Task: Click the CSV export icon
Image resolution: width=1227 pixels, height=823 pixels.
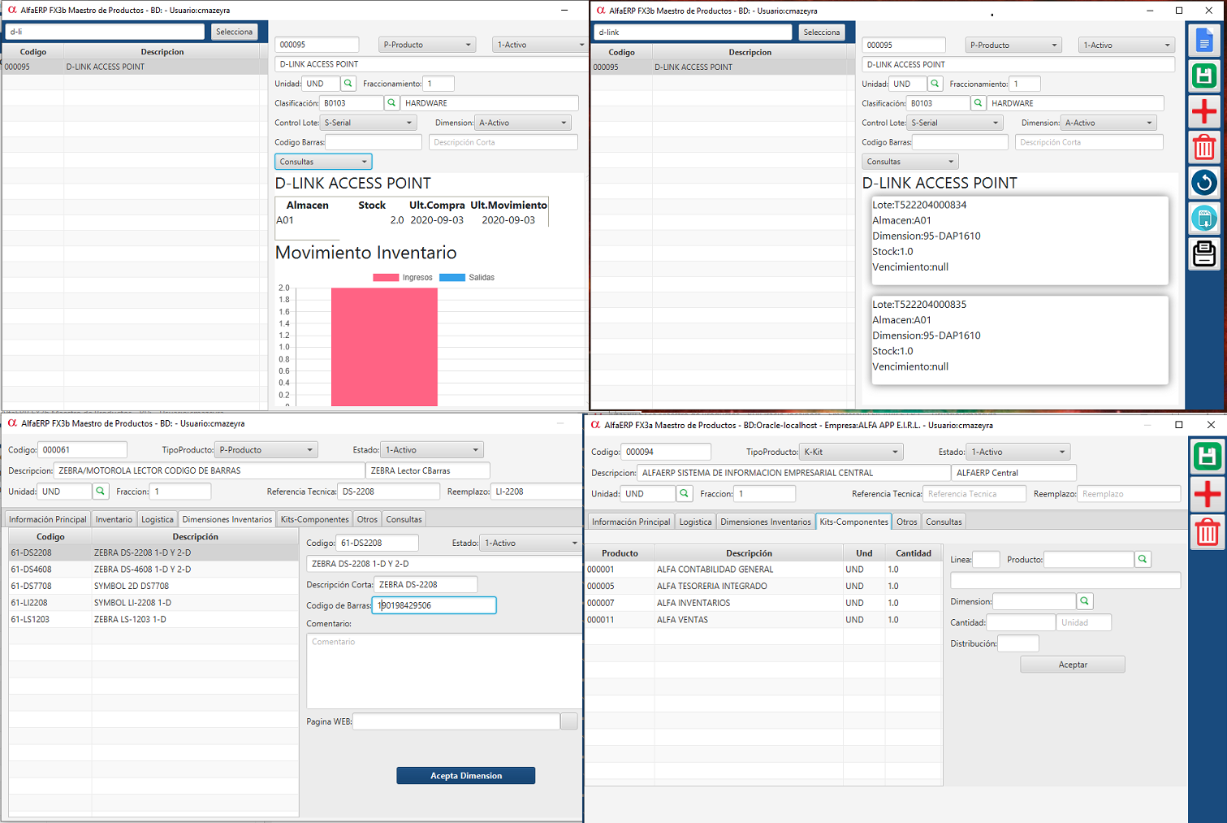Action: click(1204, 218)
